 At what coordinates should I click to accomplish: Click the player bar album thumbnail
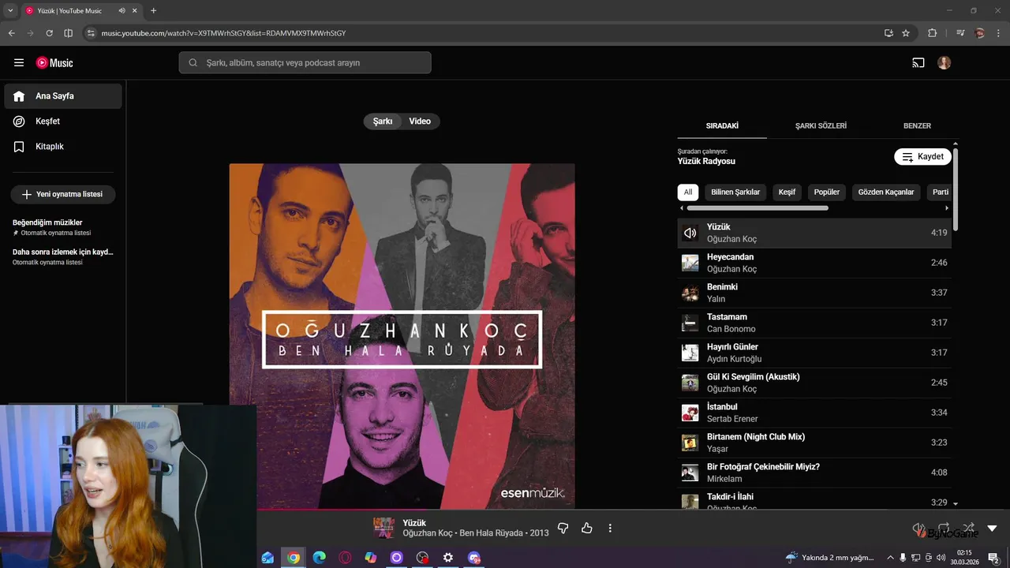(384, 528)
